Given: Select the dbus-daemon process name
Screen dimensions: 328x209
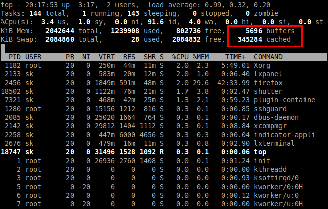Looking at the screenshot, I should (x=276, y=117).
